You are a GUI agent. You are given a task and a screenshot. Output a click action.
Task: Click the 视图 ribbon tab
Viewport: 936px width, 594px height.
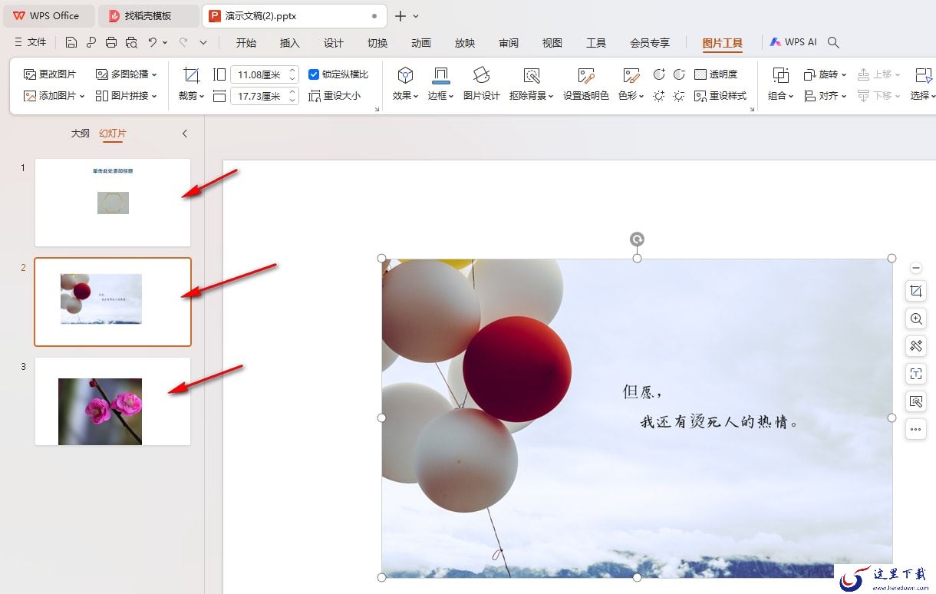552,43
